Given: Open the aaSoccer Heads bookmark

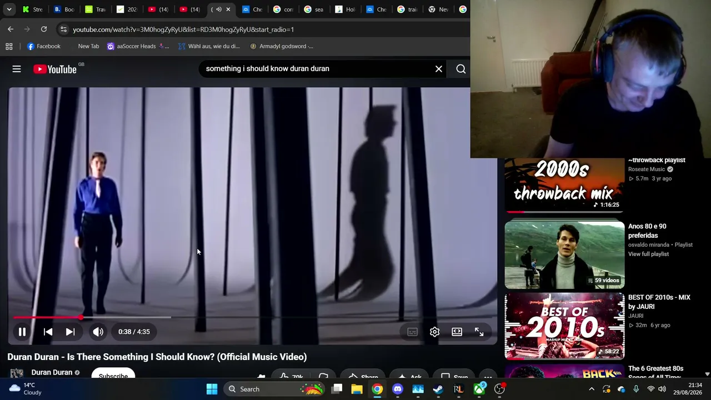Looking at the screenshot, I should click(138, 46).
